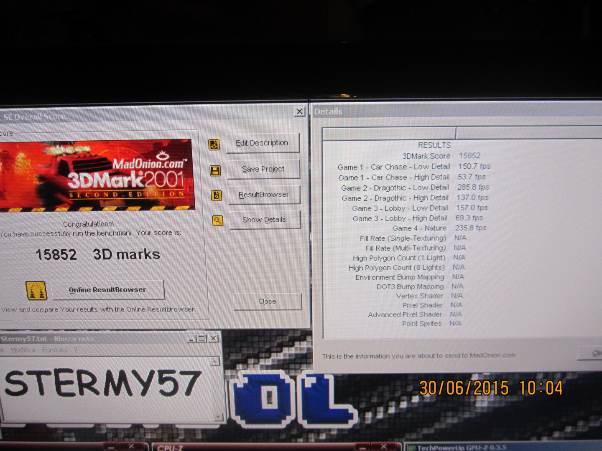This screenshot has height=451, width=602.
Task: Click inside the STERMY57 text area
Action: click(107, 388)
